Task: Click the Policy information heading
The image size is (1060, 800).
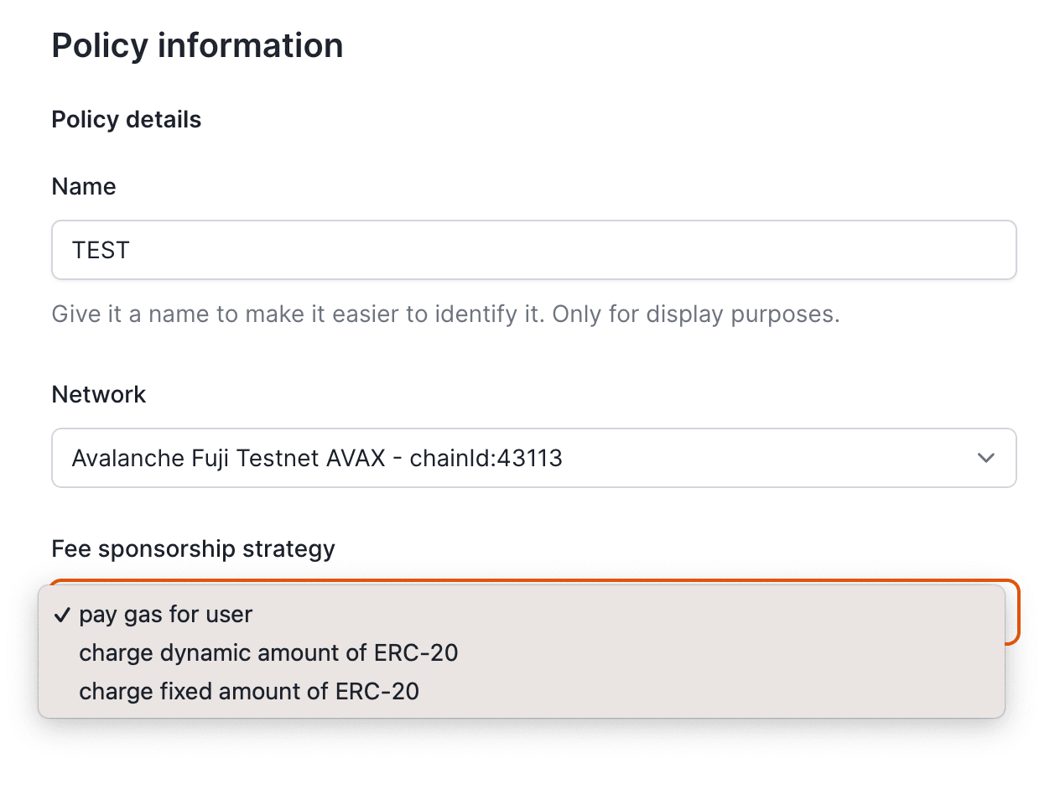Action: [198, 45]
